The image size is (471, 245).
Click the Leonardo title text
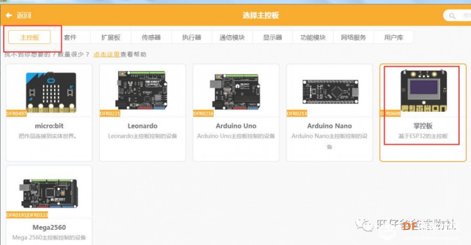click(142, 126)
